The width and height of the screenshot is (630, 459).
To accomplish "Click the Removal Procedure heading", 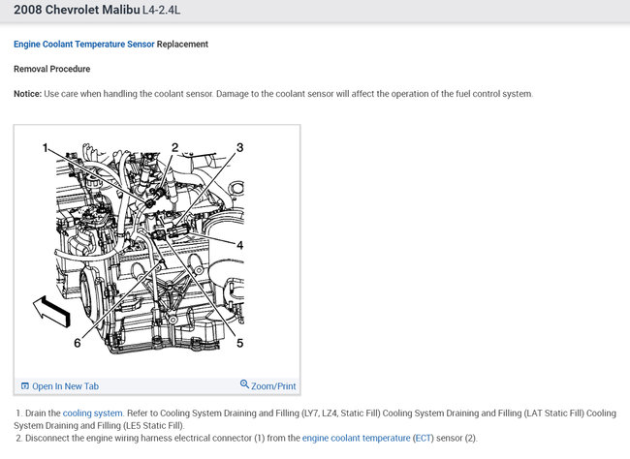I will click(x=51, y=69).
